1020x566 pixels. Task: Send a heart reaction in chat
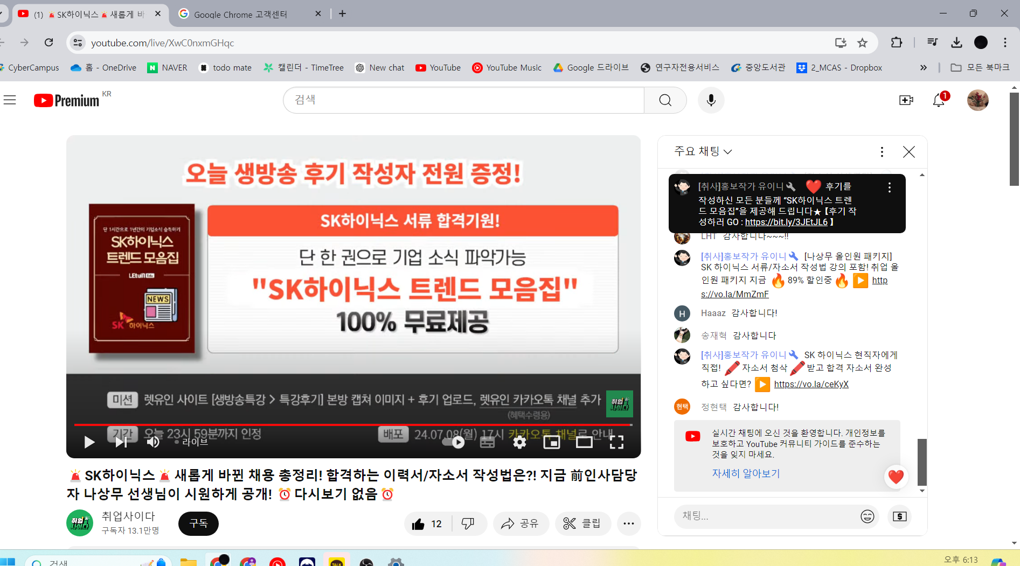(896, 477)
